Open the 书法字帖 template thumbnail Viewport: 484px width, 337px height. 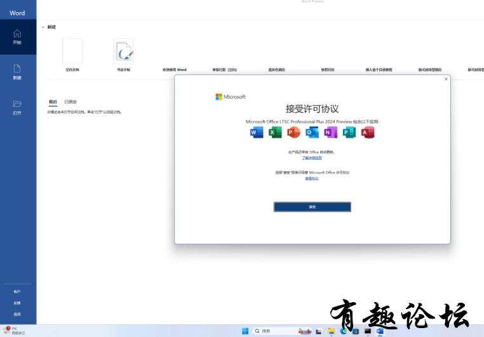click(x=123, y=51)
